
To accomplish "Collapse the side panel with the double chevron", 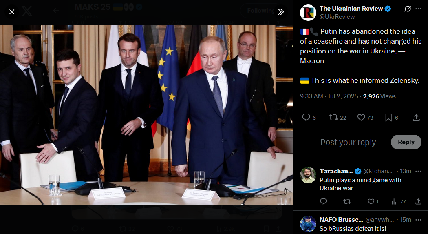I will 281,12.
